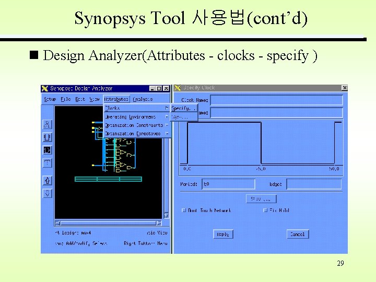Open the Analysis menu
The image size is (376, 282).
click(x=143, y=99)
